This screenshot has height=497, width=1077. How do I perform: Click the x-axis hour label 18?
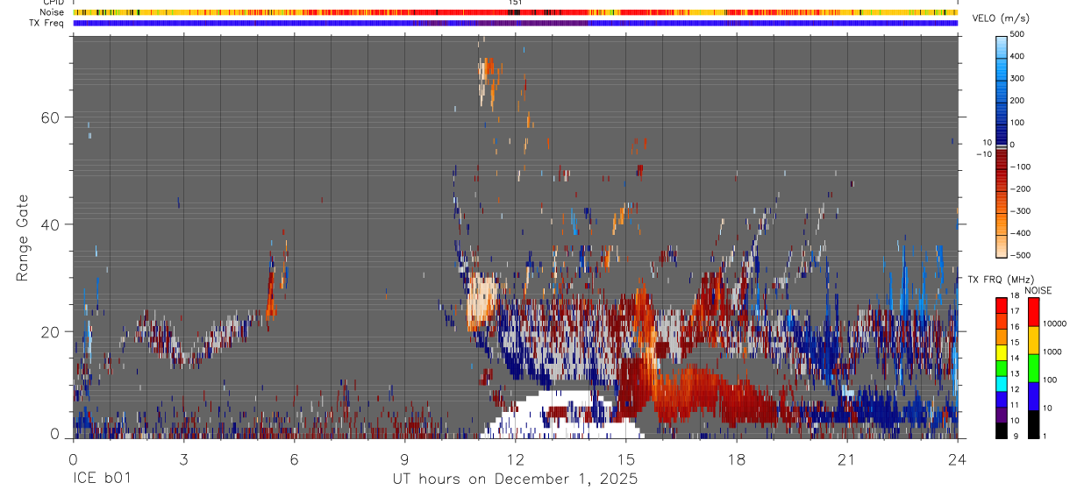(x=737, y=459)
